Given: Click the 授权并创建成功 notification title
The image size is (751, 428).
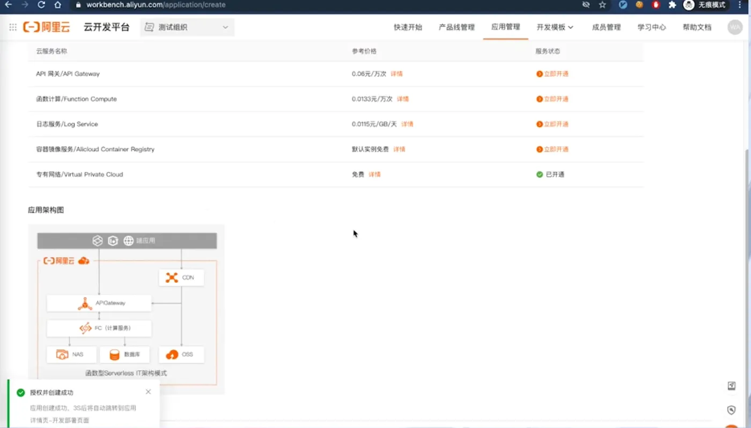Looking at the screenshot, I should point(51,393).
